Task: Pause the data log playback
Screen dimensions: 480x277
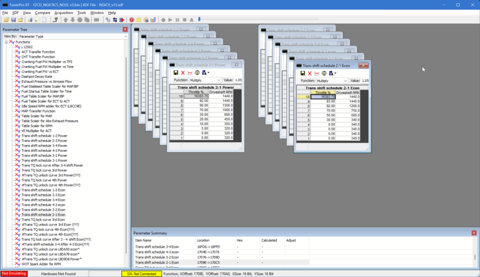Action: [177, 20]
